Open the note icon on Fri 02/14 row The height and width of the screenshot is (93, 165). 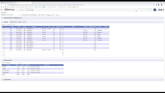click(63, 50)
